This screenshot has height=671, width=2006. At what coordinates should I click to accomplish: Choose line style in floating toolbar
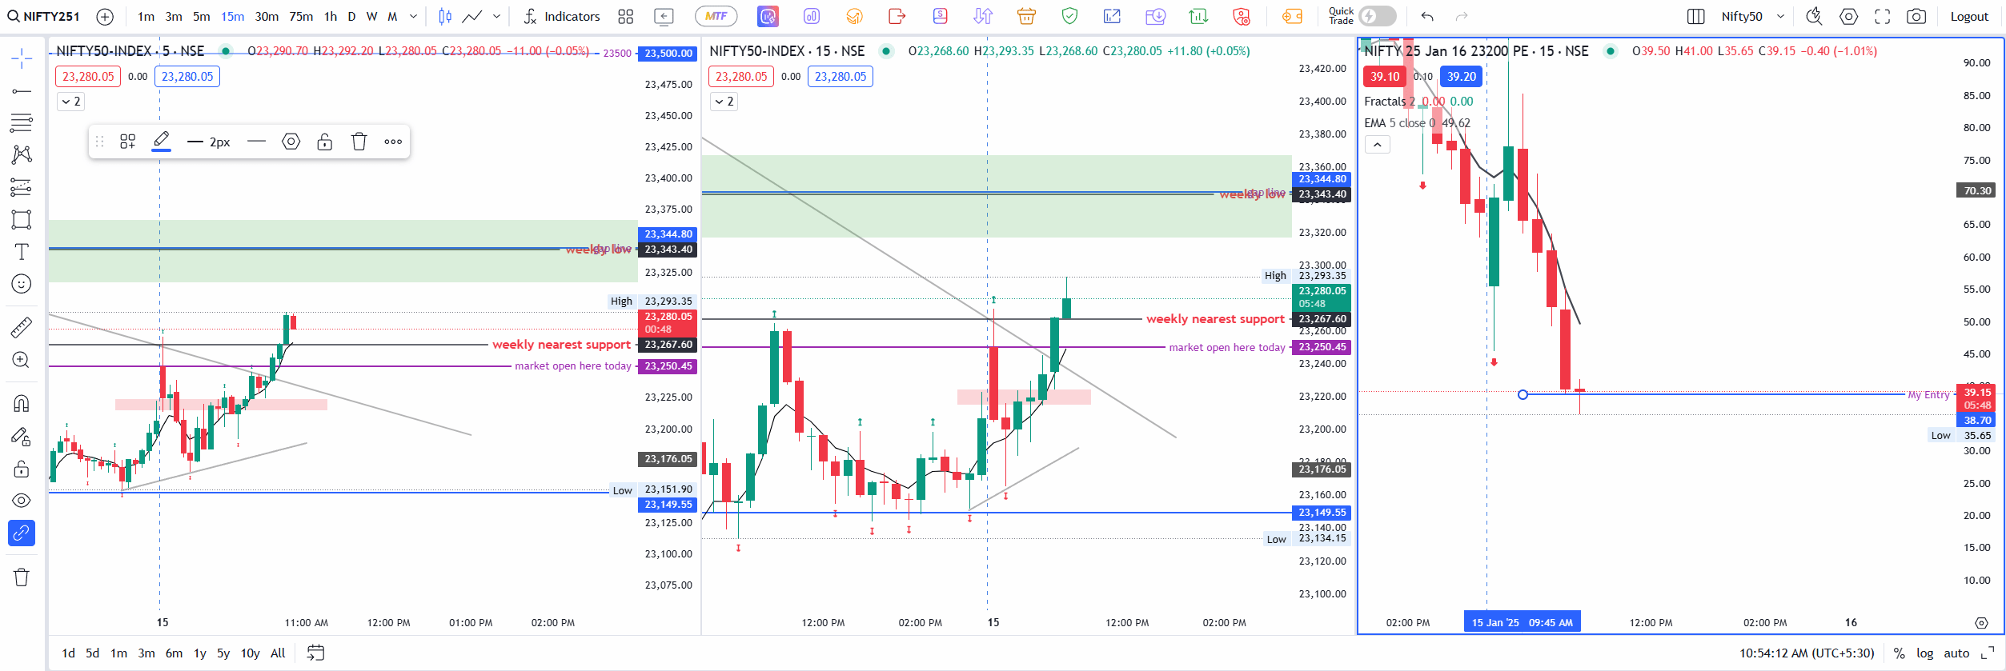(256, 142)
